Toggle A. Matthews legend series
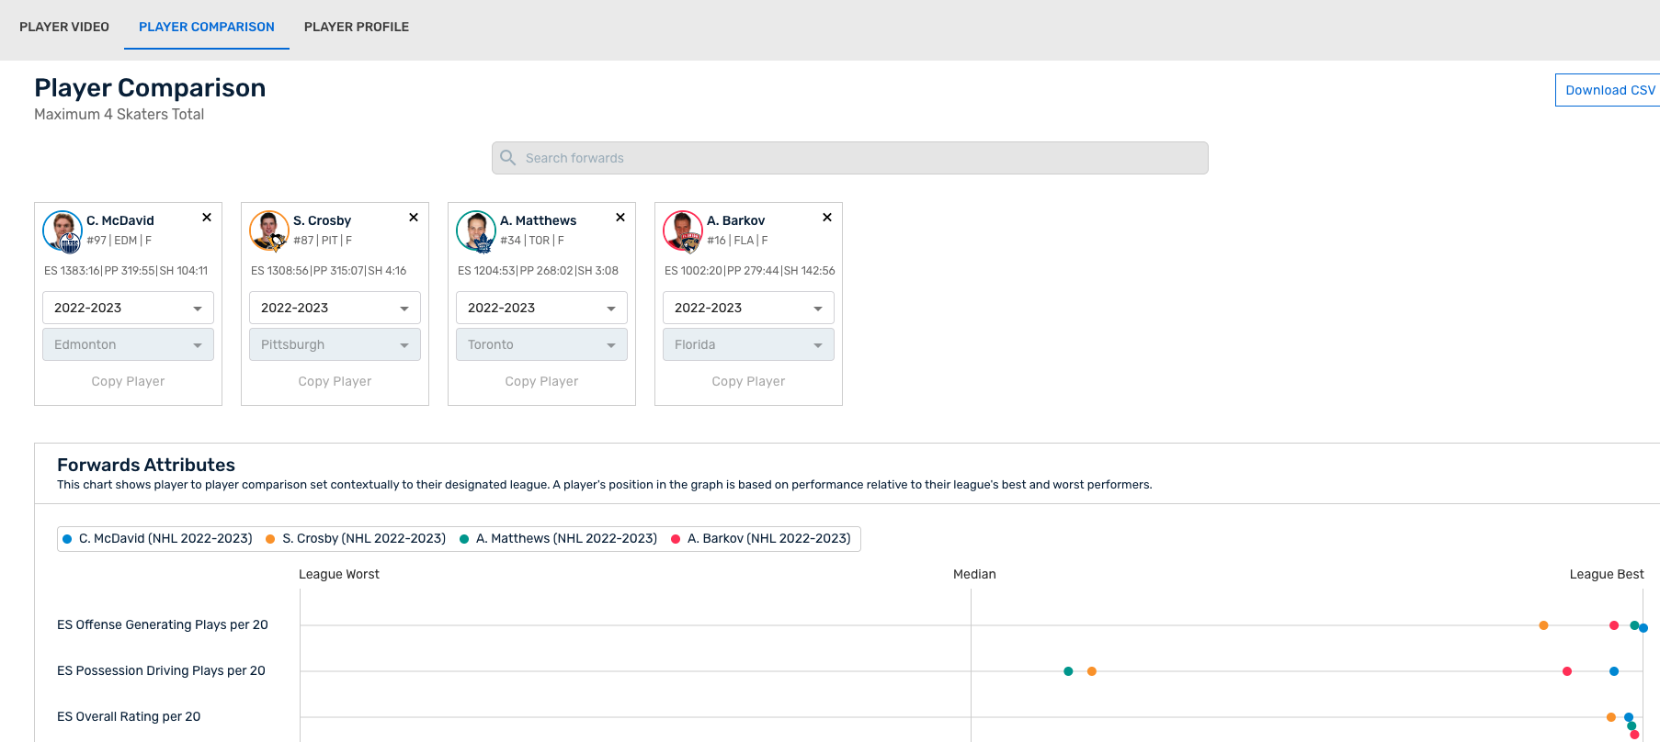This screenshot has width=1660, height=742. (x=558, y=539)
